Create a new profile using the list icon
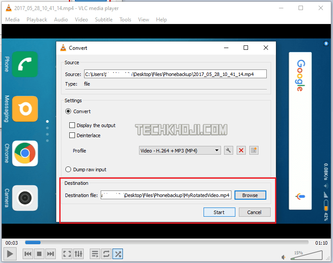 (x=254, y=150)
